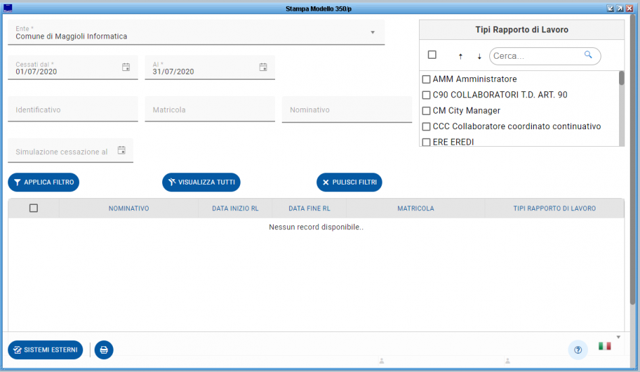Screen dimensions: 640x372
Task: Sort by TIPI RAPPORTO DI LAVORO header
Action: (554, 208)
